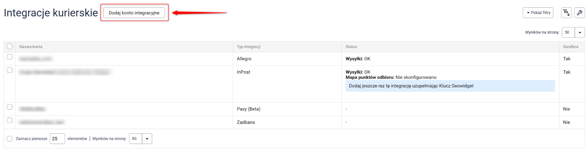Enable the "Zaznacz pierwsze" checkbox
The image size is (588, 151).
10,139
